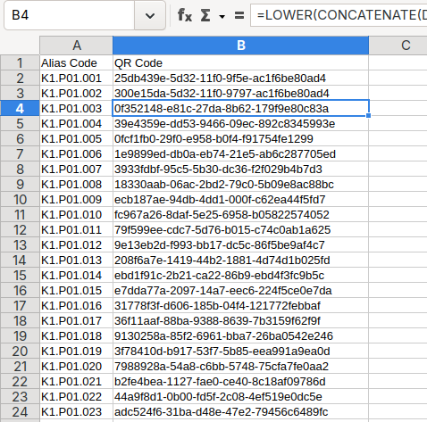
Task: Select row 4 header
Action: coord(20,109)
